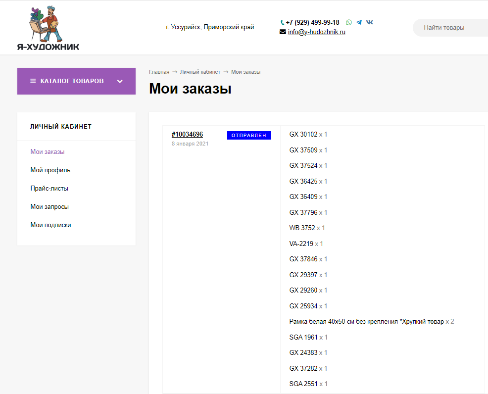This screenshot has height=394, width=488.
Task: Click the phone handset icon
Action: point(282,23)
